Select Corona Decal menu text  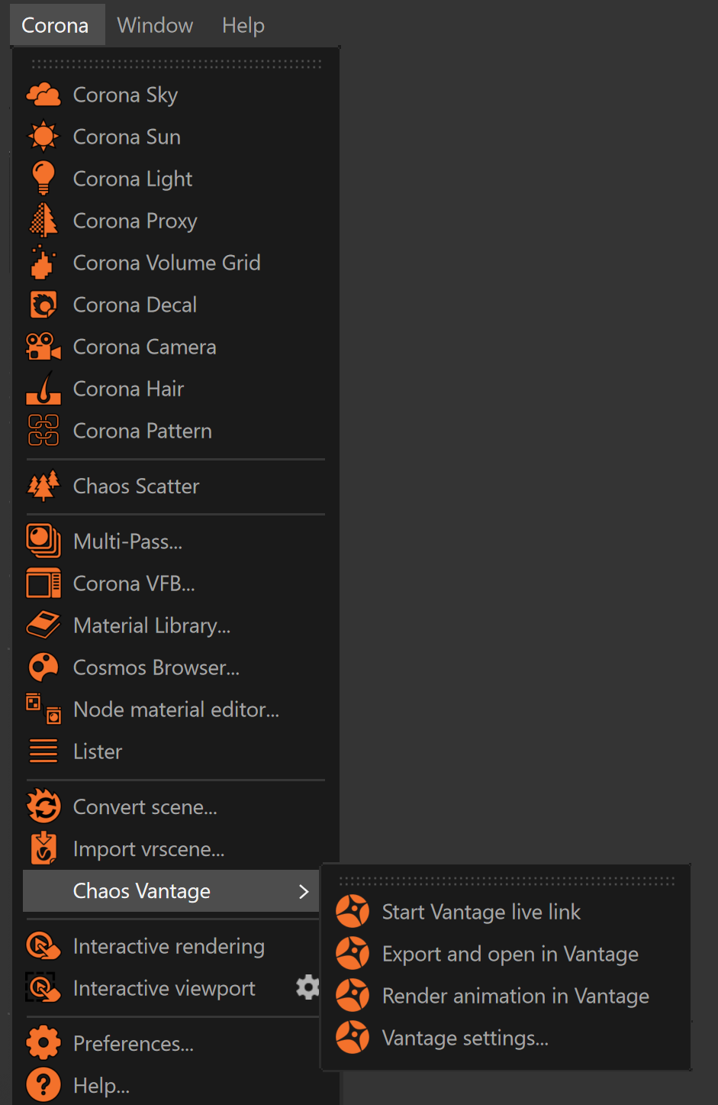point(135,305)
